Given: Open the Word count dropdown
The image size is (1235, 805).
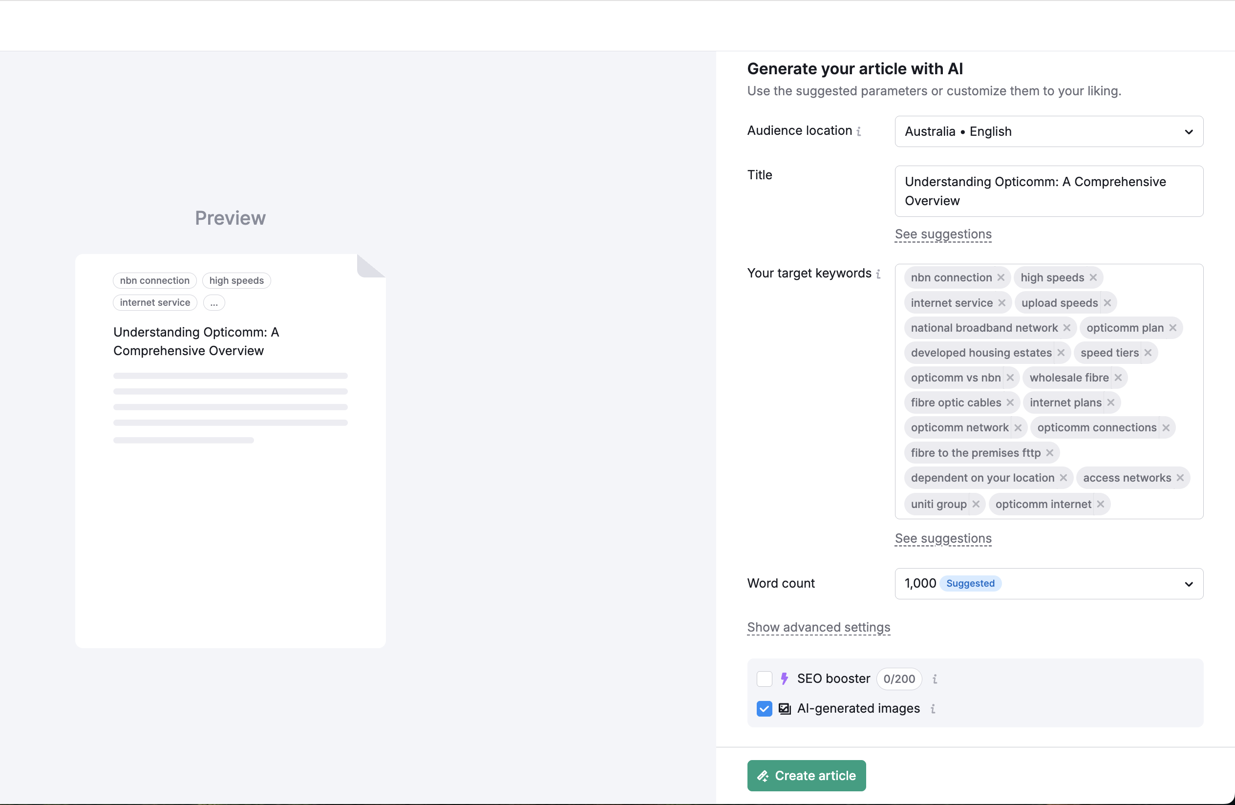Looking at the screenshot, I should [x=1049, y=584].
